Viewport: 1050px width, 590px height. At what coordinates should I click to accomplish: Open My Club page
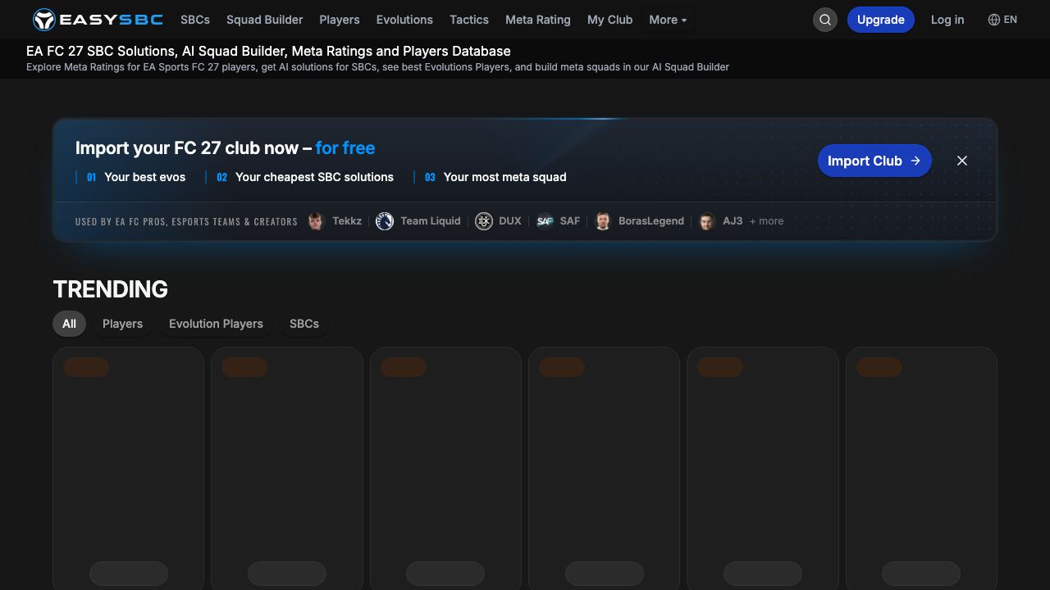point(609,20)
